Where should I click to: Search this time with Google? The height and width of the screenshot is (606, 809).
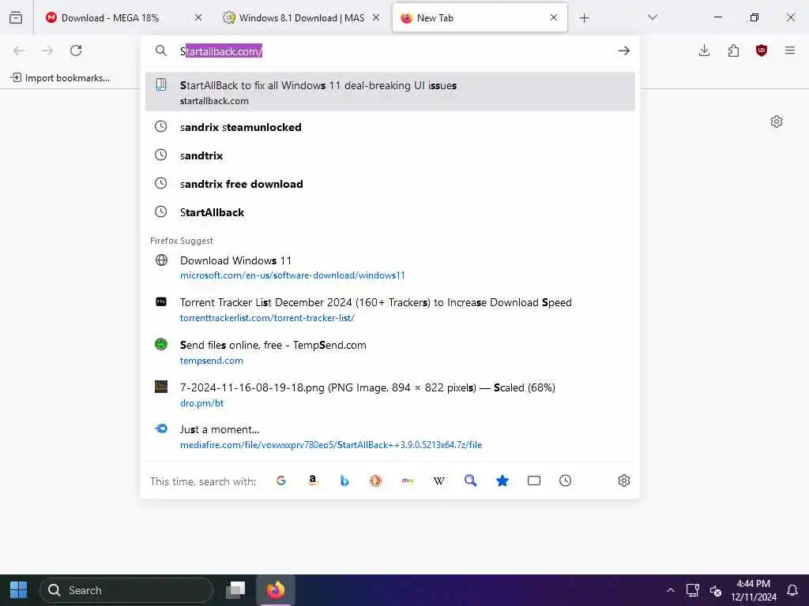[281, 481]
